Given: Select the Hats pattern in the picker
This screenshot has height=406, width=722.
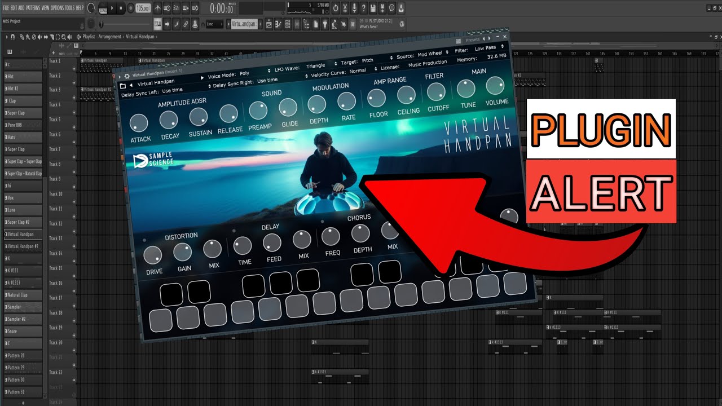Looking at the screenshot, I should point(23,137).
